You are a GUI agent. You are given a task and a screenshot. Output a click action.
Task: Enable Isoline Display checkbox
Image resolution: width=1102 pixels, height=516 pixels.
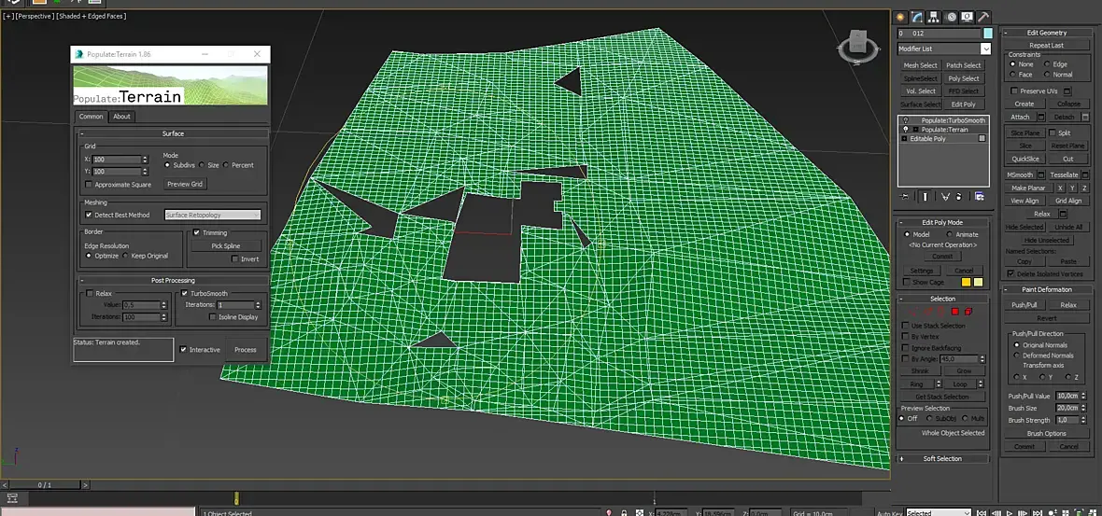coord(212,317)
